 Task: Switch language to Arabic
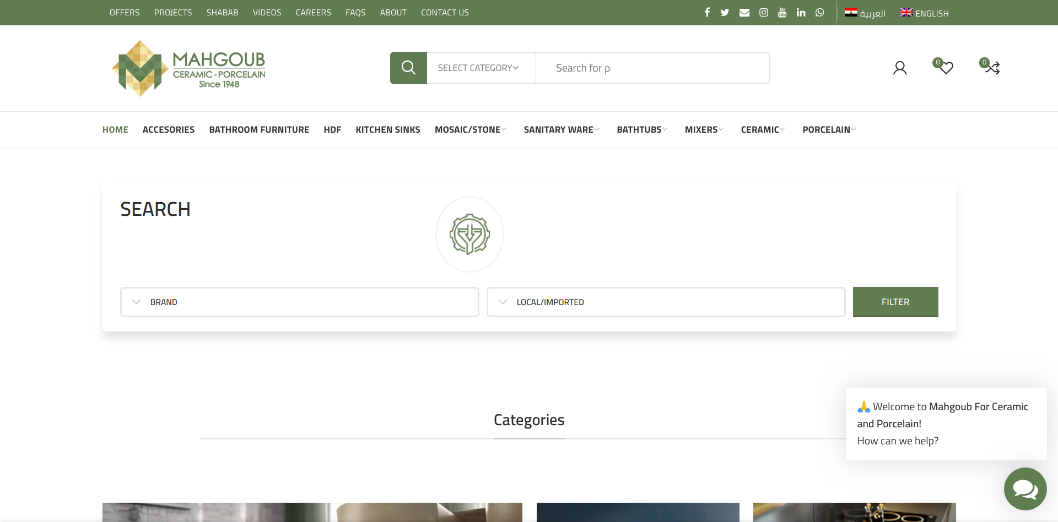865,13
